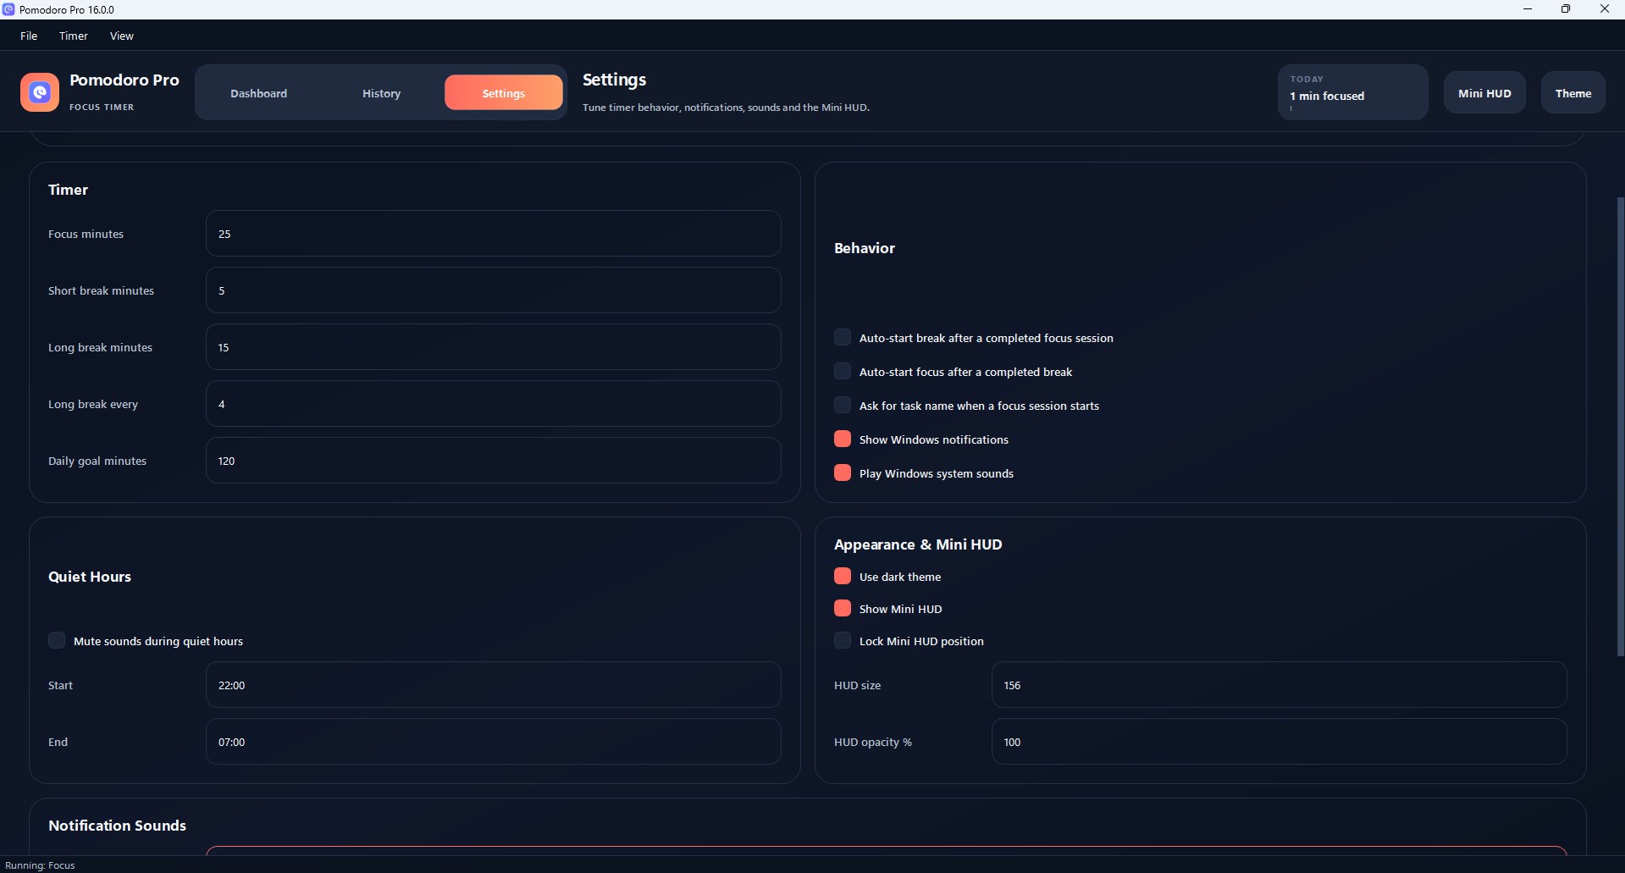Click the Mini HUD button
The width and height of the screenshot is (1625, 873).
point(1484,92)
